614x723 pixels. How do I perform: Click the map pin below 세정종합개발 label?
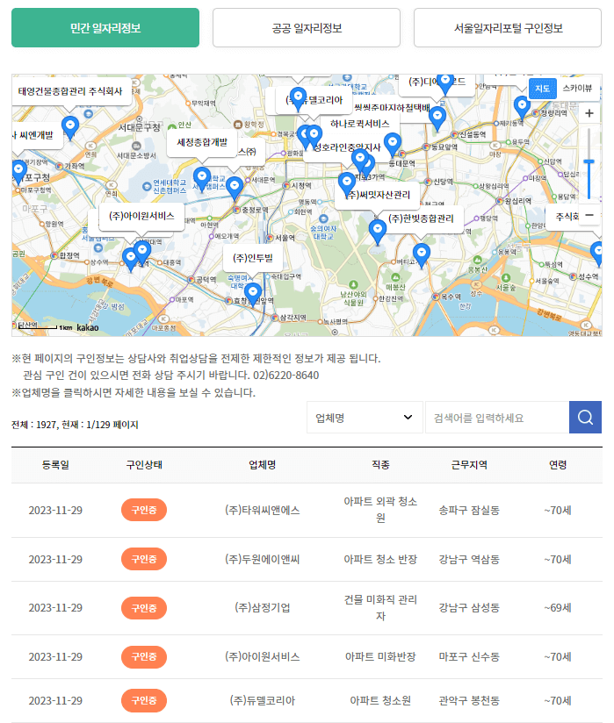click(202, 178)
